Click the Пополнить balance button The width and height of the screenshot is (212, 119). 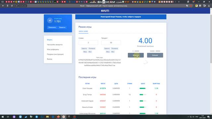(52, 27)
